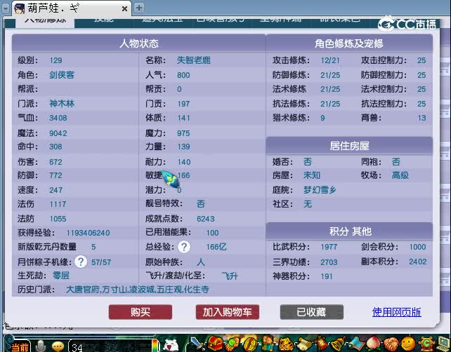Click the tiger pet icon
This screenshot has width=451, height=352.
pyautogui.click(x=285, y=344)
